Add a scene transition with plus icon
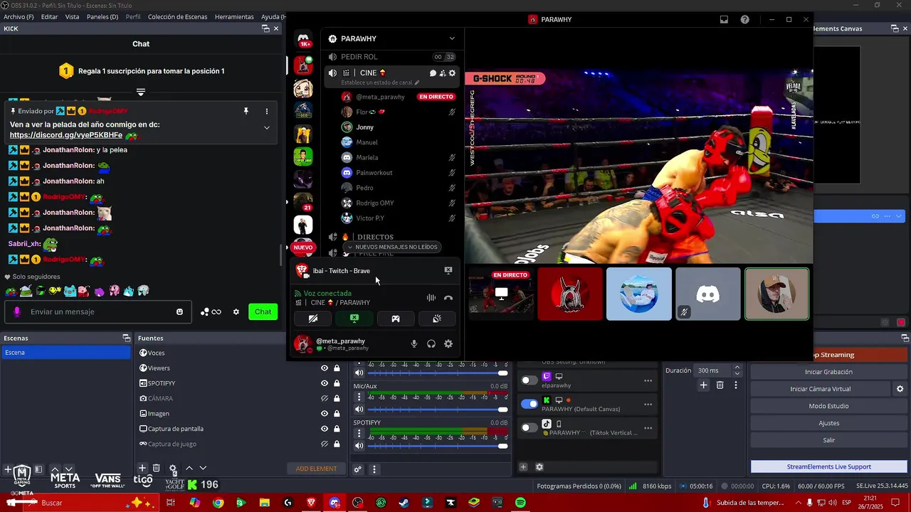This screenshot has width=911, height=512. tap(703, 385)
